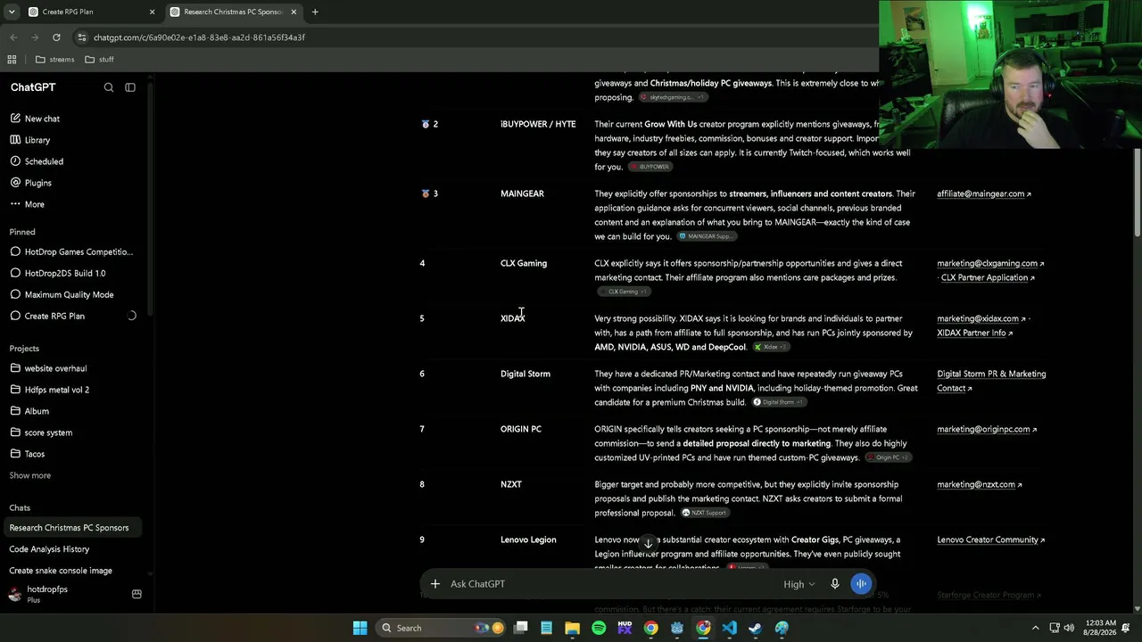The image size is (1142, 642).
Task: Open the HUD FX app on the taskbar
Action: (x=625, y=628)
